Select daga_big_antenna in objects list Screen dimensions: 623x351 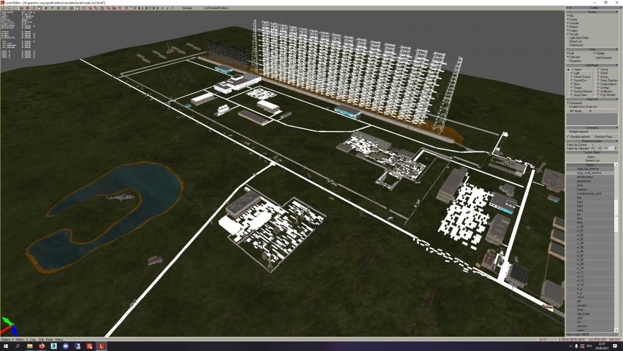pos(590,168)
